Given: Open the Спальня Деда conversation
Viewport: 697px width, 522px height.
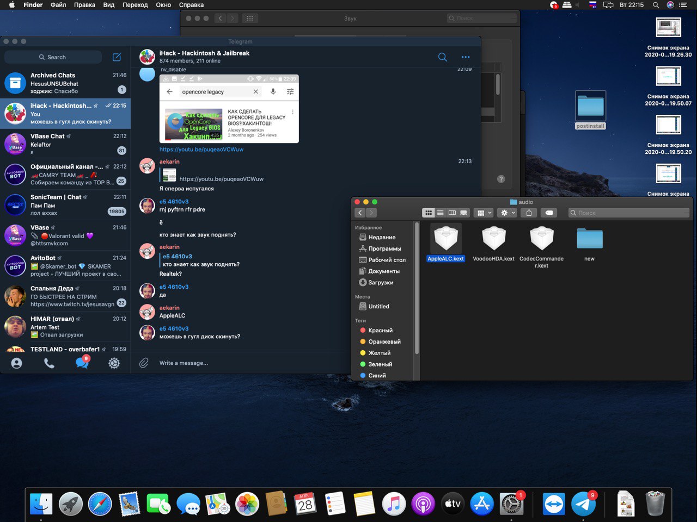Looking at the screenshot, I should pyautogui.click(x=65, y=296).
